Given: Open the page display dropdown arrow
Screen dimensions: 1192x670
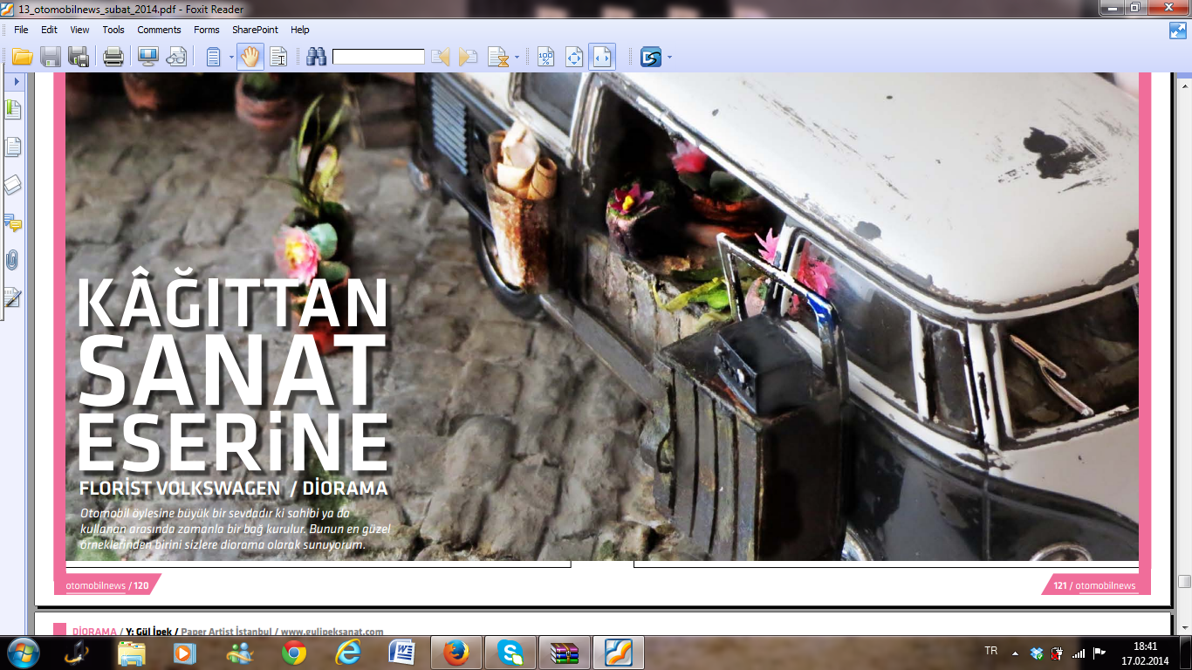Looking at the screenshot, I should pyautogui.click(x=231, y=58).
